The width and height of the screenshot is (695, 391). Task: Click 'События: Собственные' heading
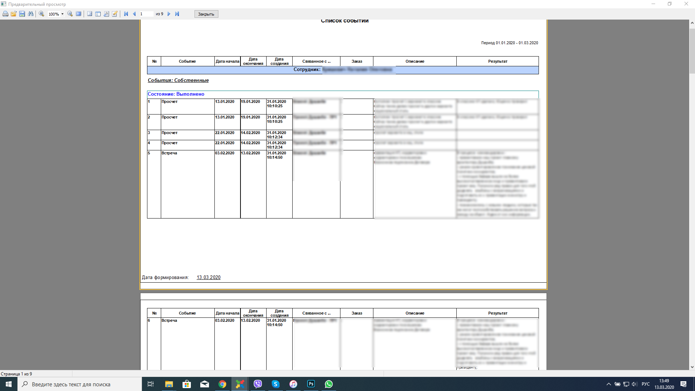click(178, 80)
